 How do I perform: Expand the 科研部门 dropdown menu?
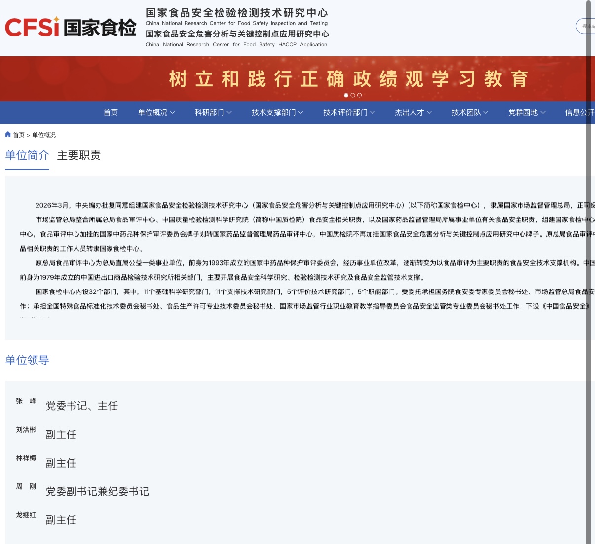213,112
